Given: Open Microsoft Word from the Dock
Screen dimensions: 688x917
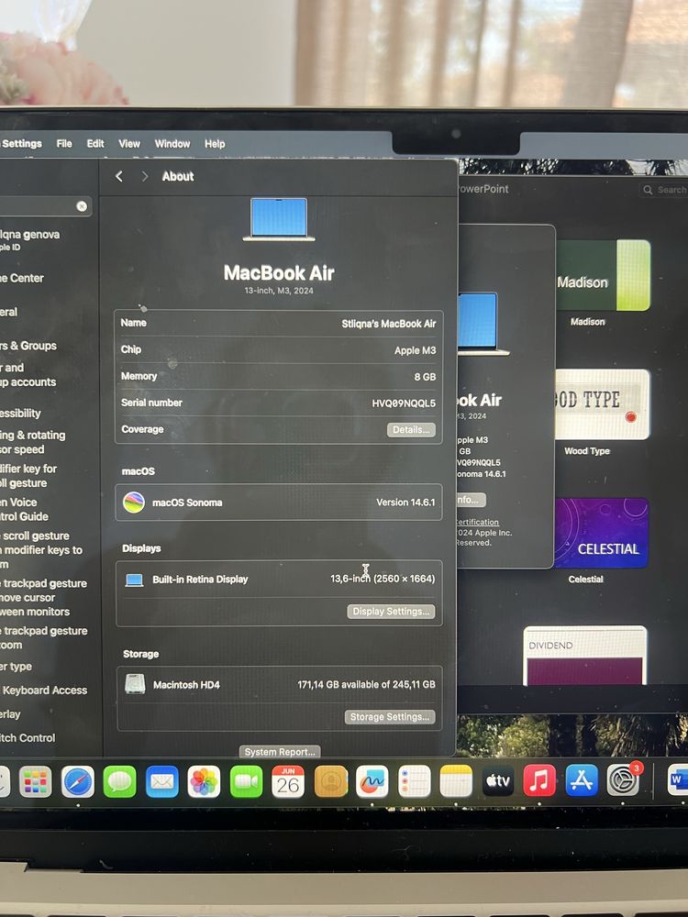Looking at the screenshot, I should click(x=678, y=779).
